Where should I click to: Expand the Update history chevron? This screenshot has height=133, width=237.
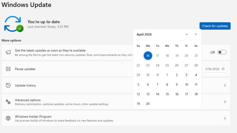(x=225, y=85)
